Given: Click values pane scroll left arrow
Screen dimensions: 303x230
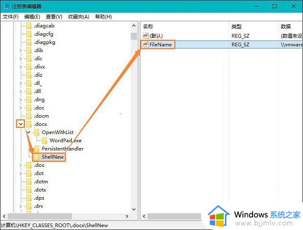Looking at the screenshot, I should click(144, 216).
